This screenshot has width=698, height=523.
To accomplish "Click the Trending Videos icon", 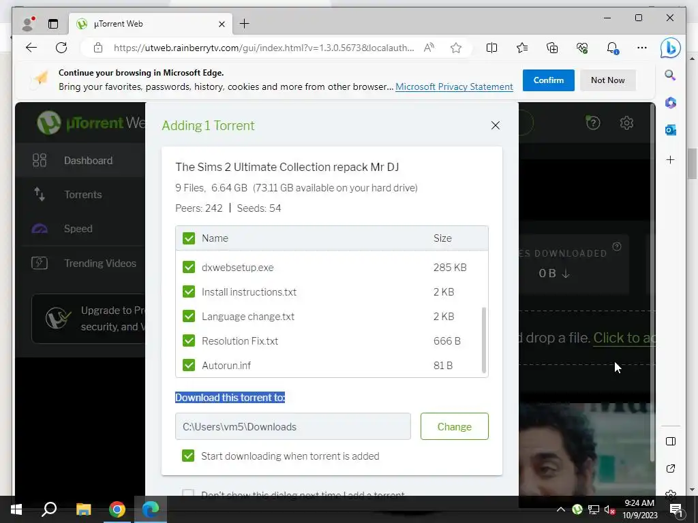I will point(40,263).
